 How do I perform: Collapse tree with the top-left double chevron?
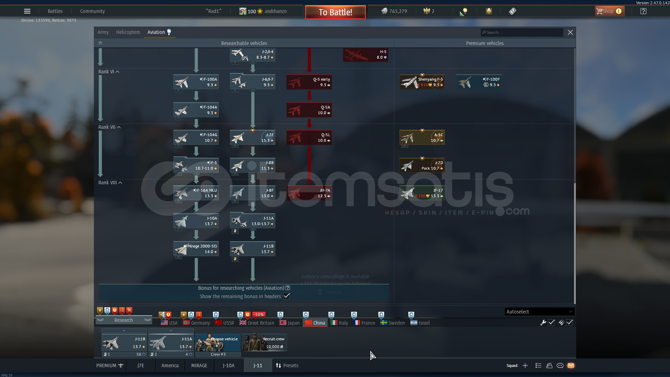pyautogui.click(x=100, y=43)
